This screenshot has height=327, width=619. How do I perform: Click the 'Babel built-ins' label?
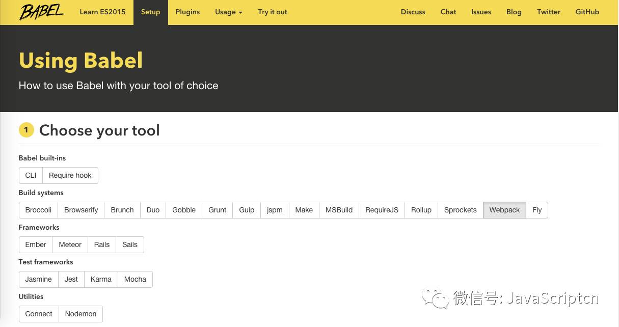click(42, 158)
